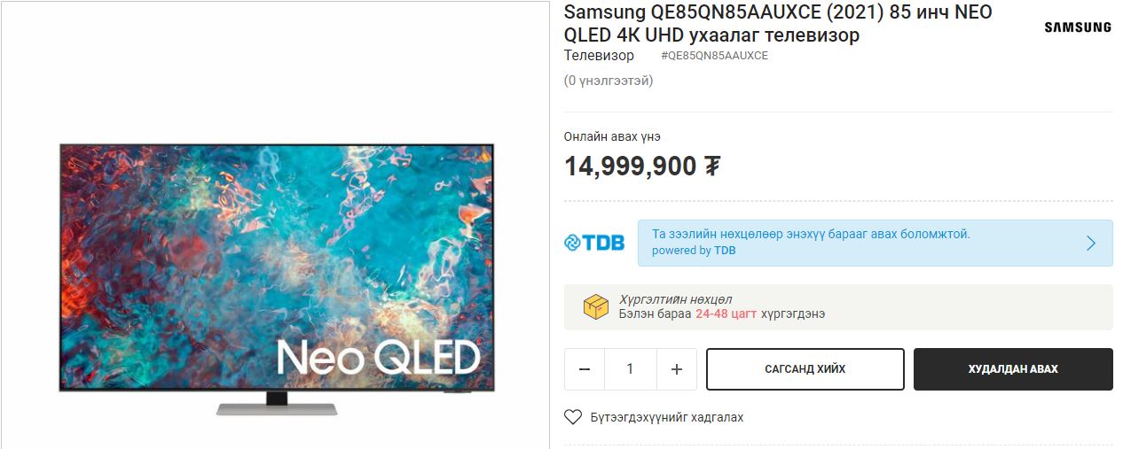Click the TDB bank logo
The image size is (1123, 449).
pyautogui.click(x=594, y=243)
